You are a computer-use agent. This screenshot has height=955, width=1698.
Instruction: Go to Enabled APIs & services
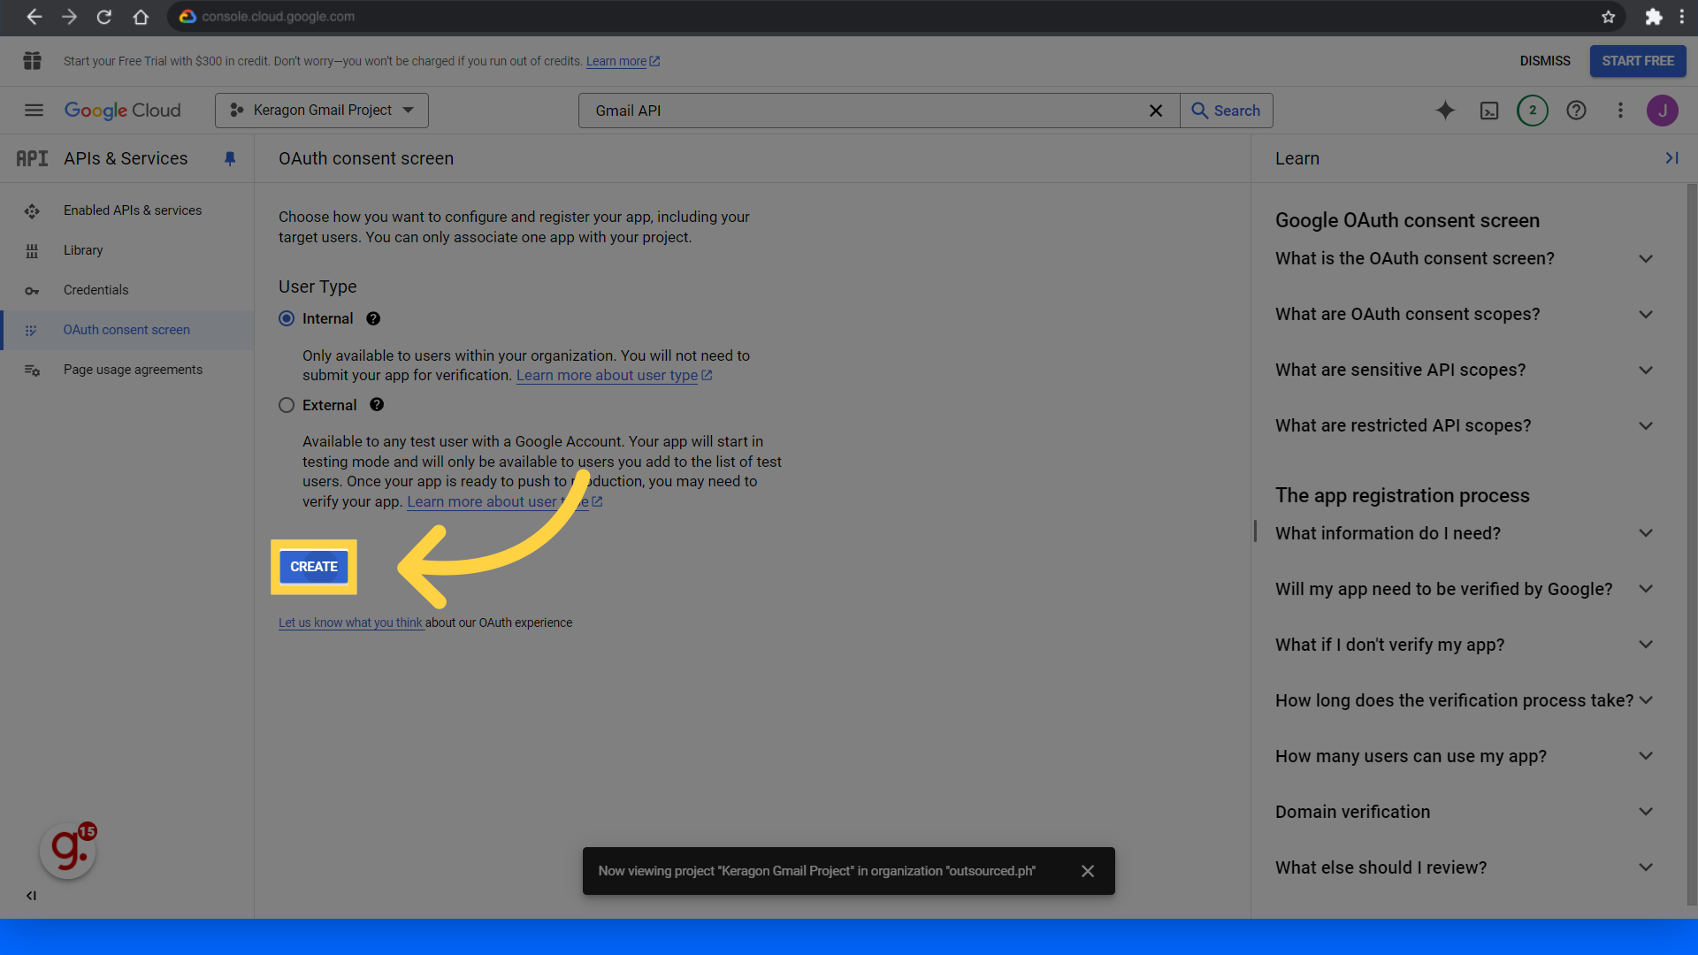[x=133, y=210]
